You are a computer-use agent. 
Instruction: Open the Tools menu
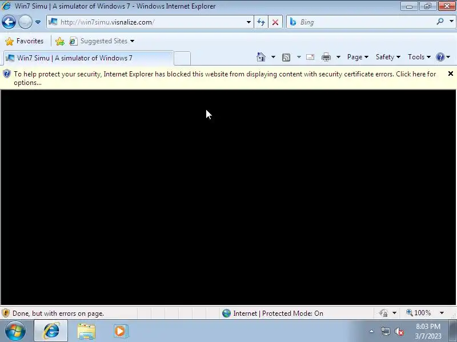[x=419, y=57]
